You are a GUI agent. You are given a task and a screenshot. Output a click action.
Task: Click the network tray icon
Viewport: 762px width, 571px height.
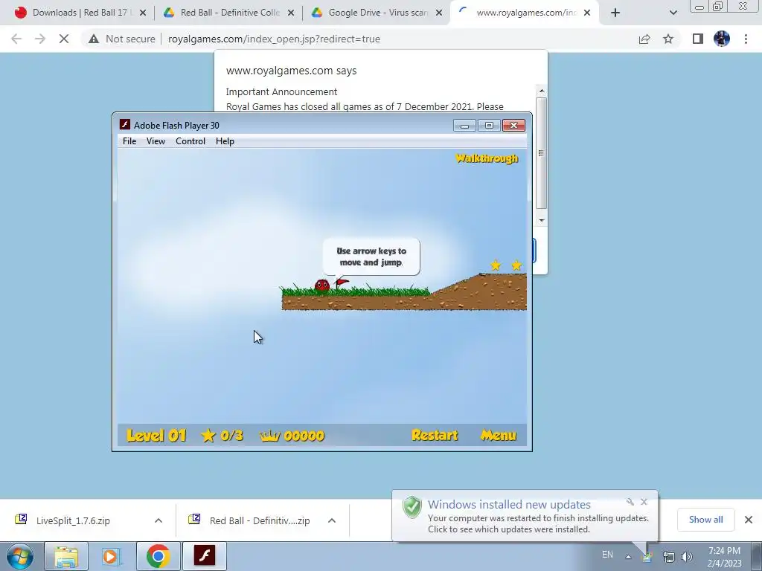(669, 557)
